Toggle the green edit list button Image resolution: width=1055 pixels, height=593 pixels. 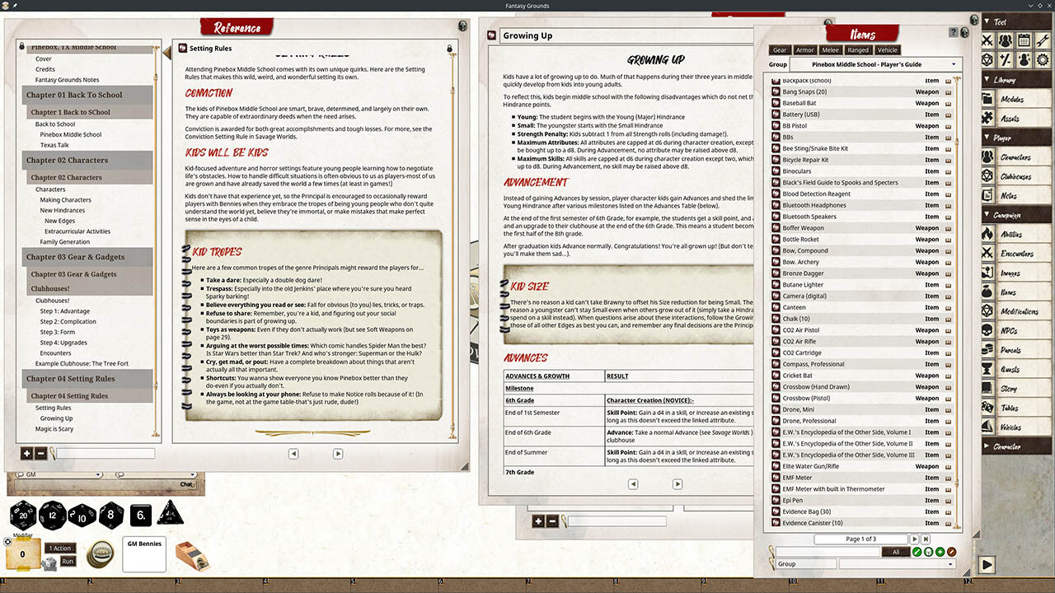(x=917, y=552)
